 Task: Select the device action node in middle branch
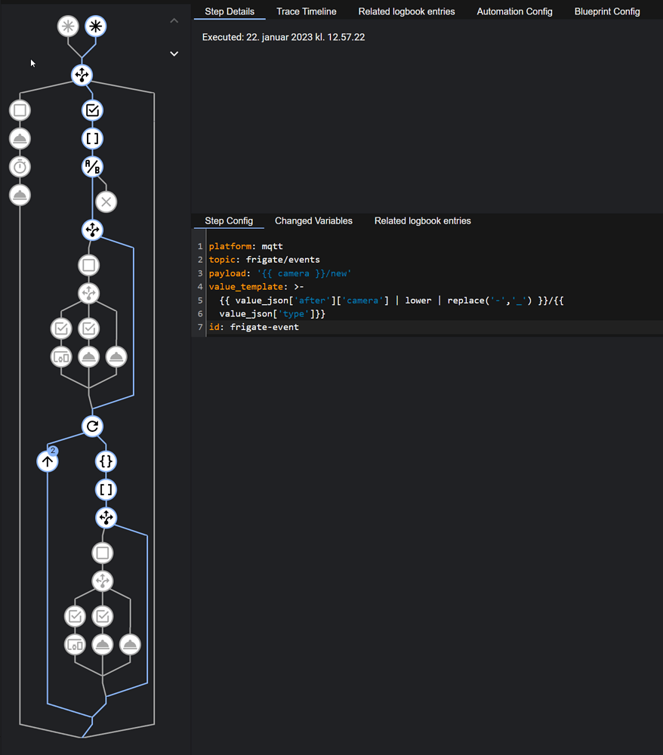[61, 357]
